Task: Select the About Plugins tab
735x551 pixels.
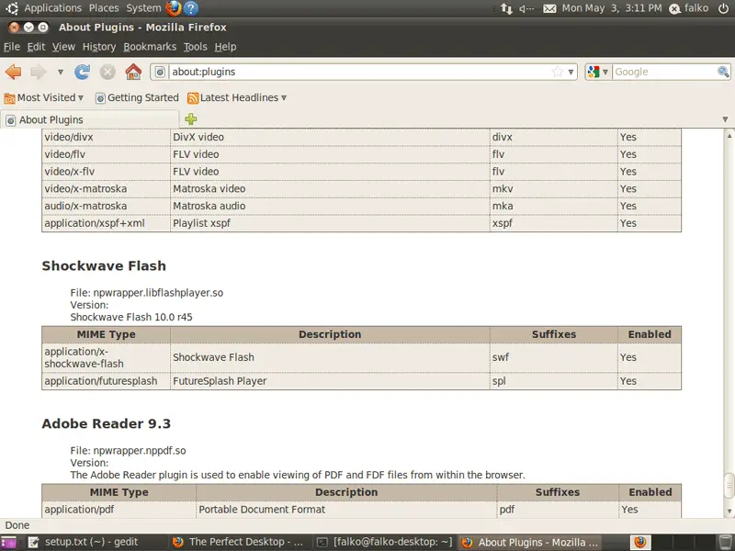Action: point(89,120)
